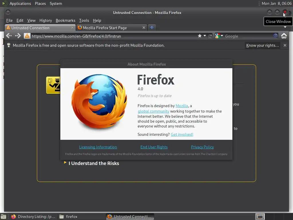Open the File menu
Image resolution: width=293 pixels, height=220 pixels.
pos(9,20)
